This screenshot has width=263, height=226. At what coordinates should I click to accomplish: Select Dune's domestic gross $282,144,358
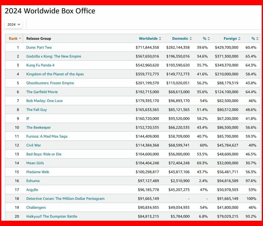178,47
